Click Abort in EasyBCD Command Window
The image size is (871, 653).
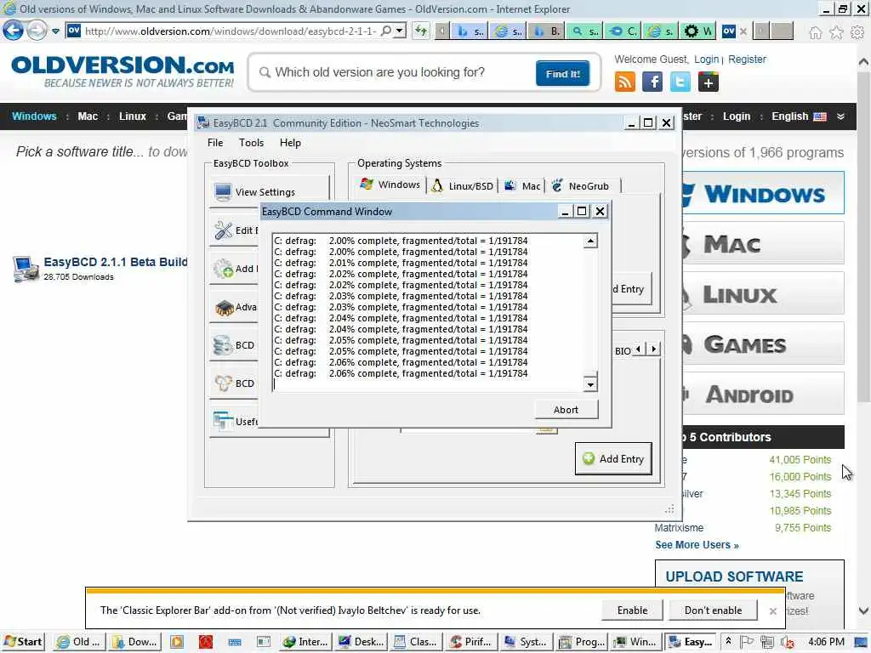click(566, 409)
